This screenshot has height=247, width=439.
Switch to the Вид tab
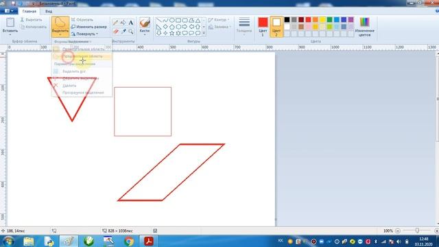pyautogui.click(x=49, y=11)
